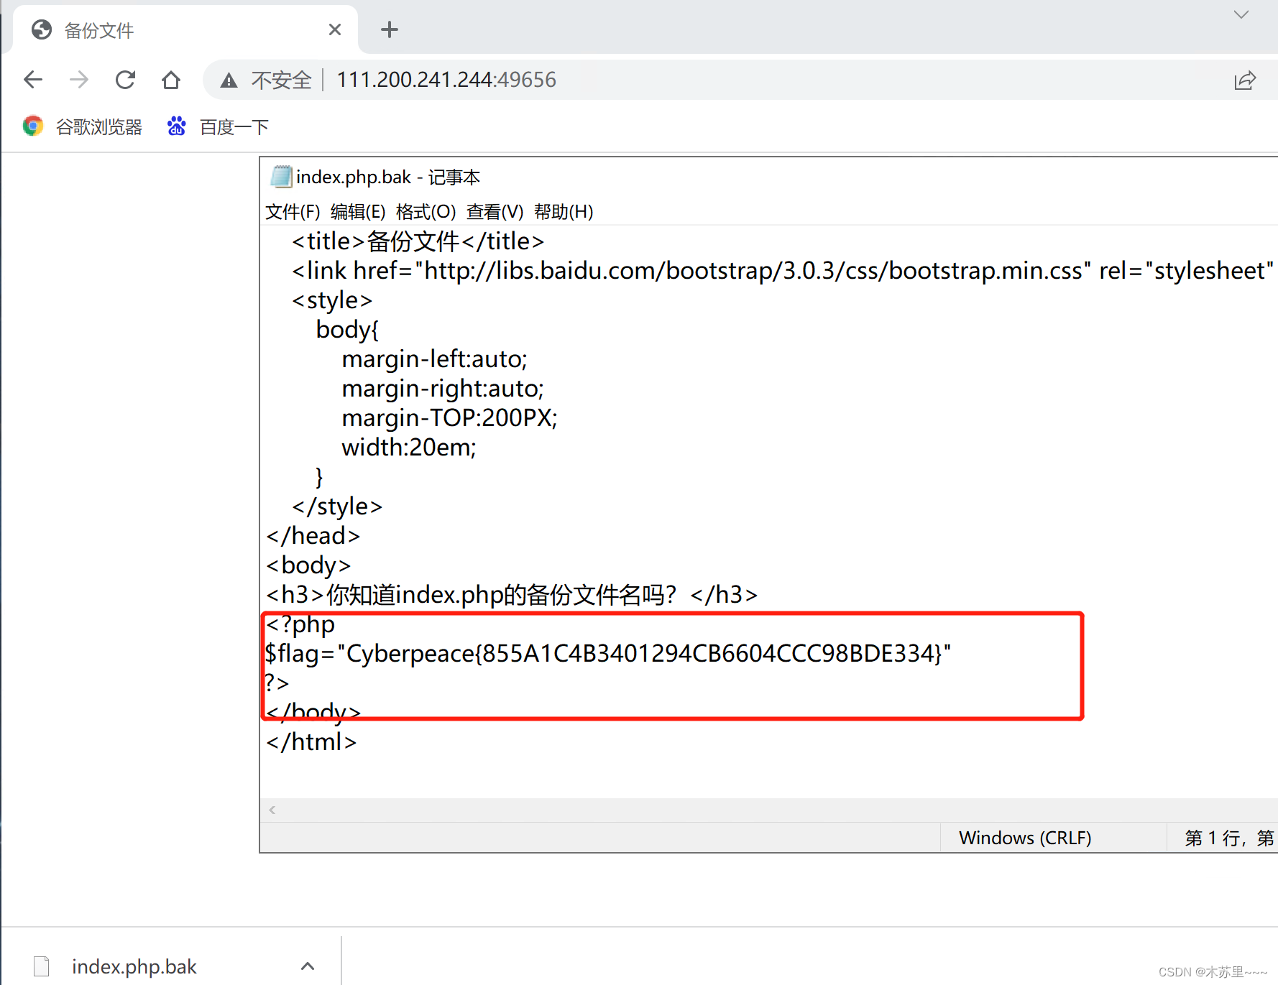Click the Notepad icon in index.php.bak title
The image size is (1278, 985).
point(281,177)
